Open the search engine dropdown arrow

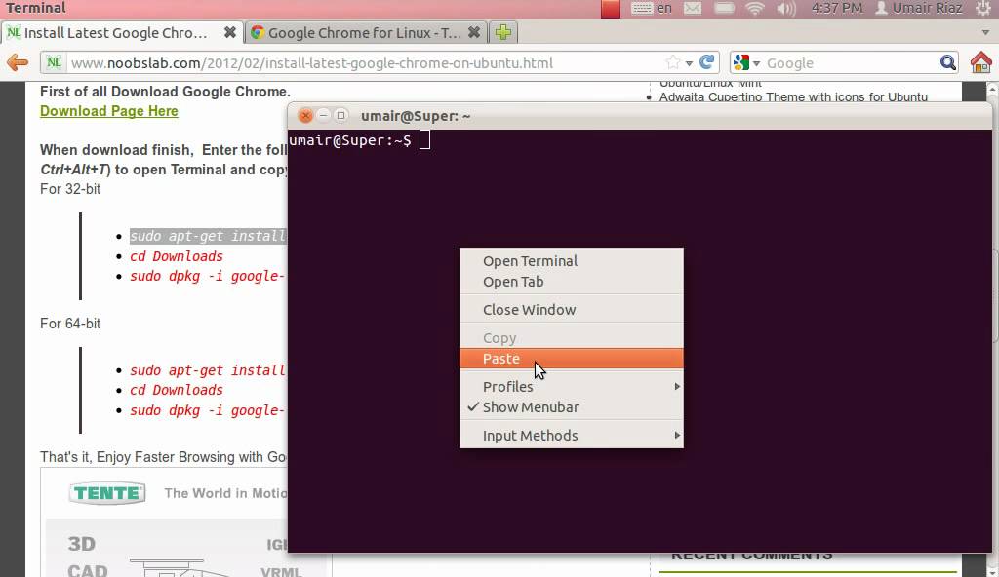coord(756,63)
